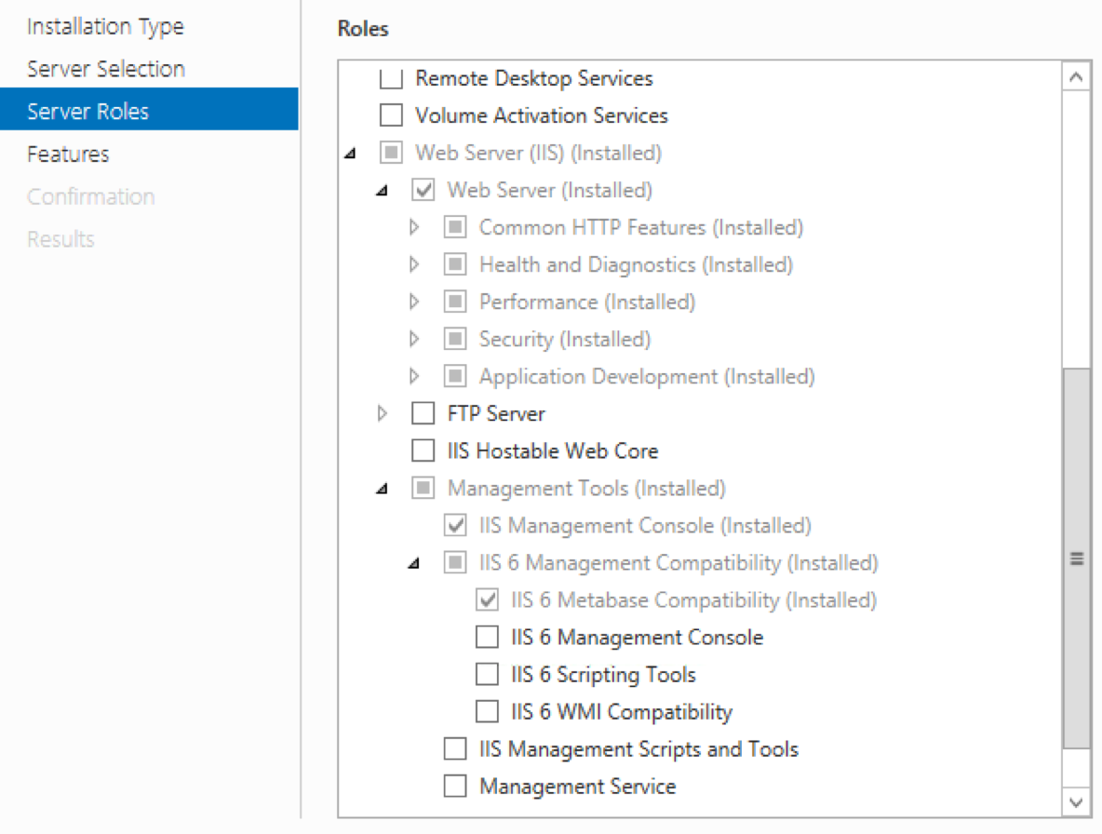Click the Web Server (IIS) role checkbox

pyautogui.click(x=391, y=153)
